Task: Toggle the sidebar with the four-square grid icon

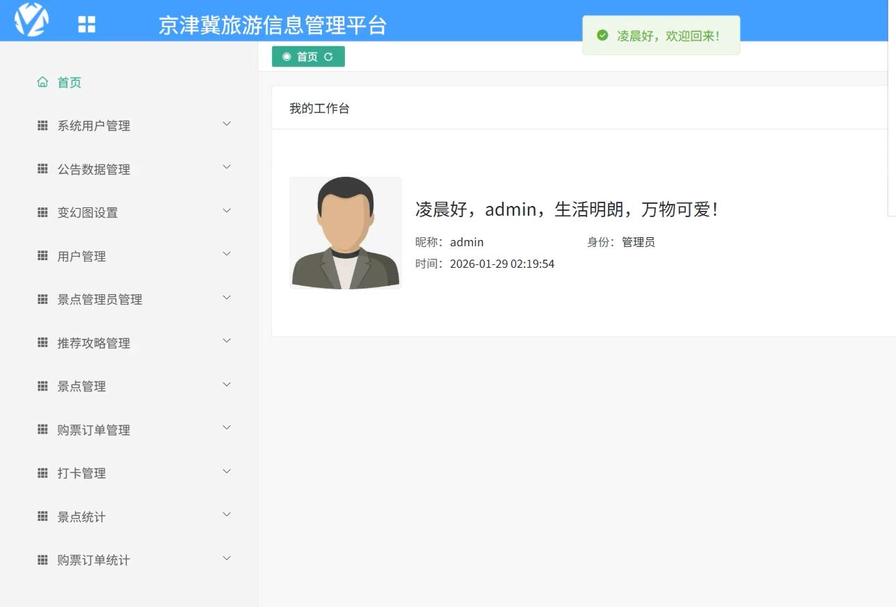Action: pos(87,25)
